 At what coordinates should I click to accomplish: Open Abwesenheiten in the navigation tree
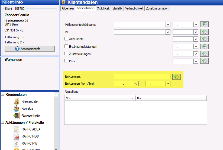click(x=31, y=116)
